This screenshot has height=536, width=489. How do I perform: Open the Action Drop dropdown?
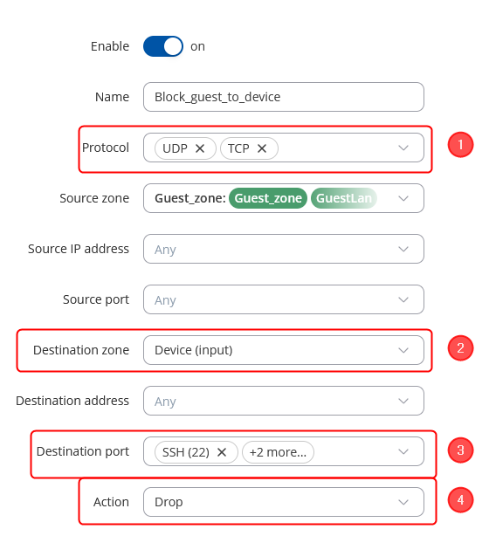pos(284,502)
